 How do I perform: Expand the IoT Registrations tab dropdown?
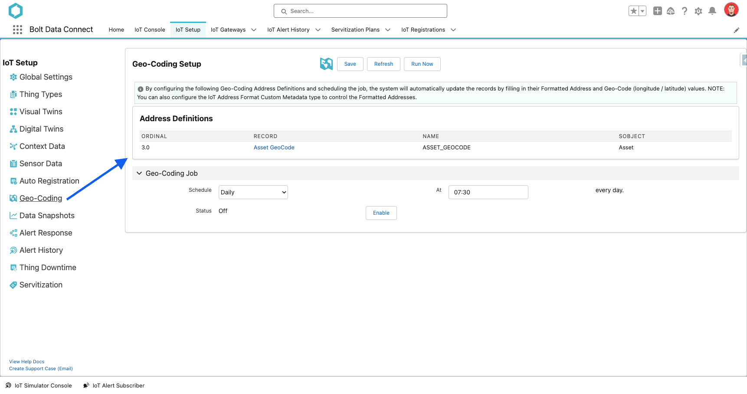(453, 30)
